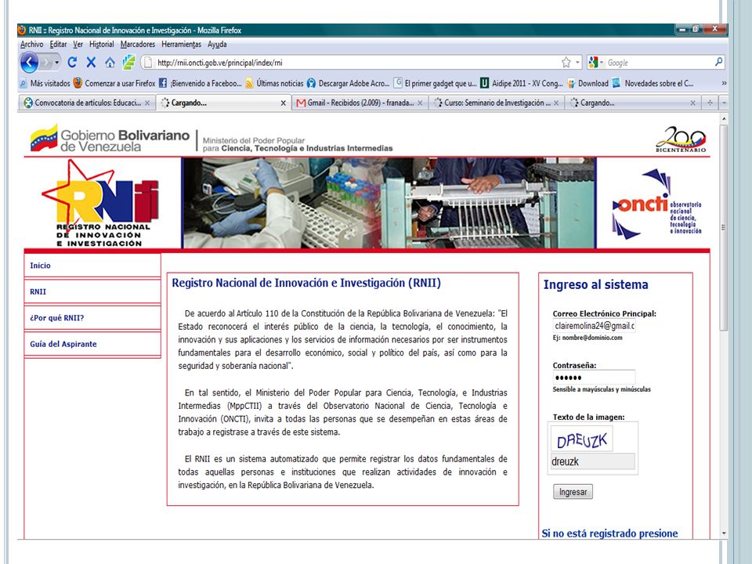Show more bookmarks with chevron
Screen dimensions: 752x564
(724, 83)
